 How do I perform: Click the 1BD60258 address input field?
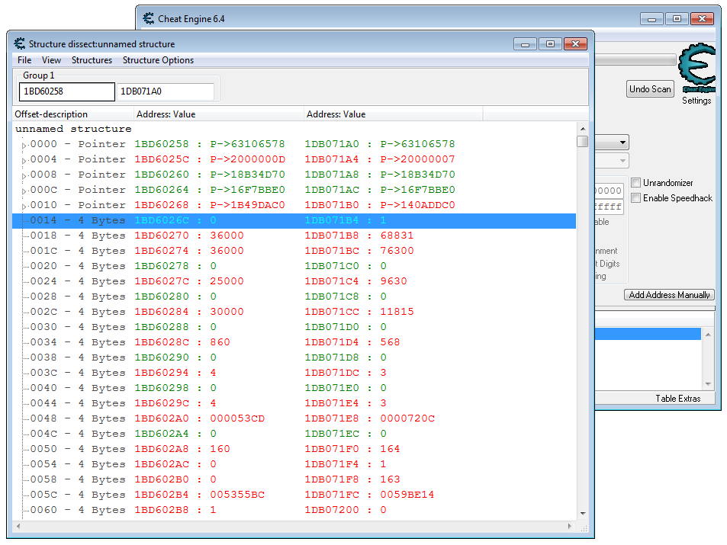point(66,92)
